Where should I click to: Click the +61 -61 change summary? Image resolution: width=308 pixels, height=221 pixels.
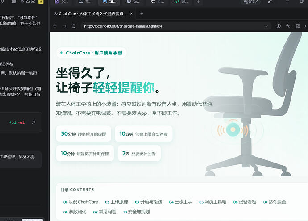pyautogui.click(x=17, y=122)
